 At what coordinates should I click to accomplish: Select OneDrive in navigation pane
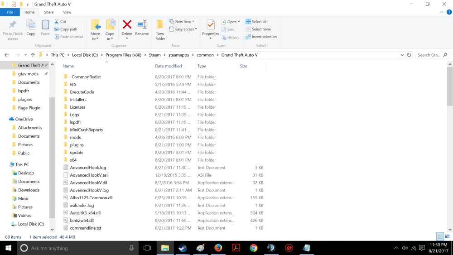click(24, 119)
